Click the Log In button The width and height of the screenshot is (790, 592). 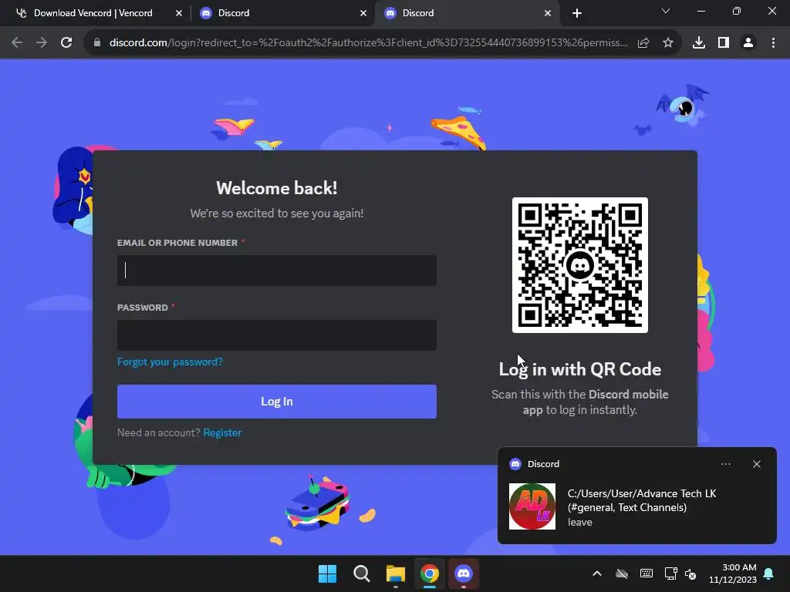coord(277,401)
